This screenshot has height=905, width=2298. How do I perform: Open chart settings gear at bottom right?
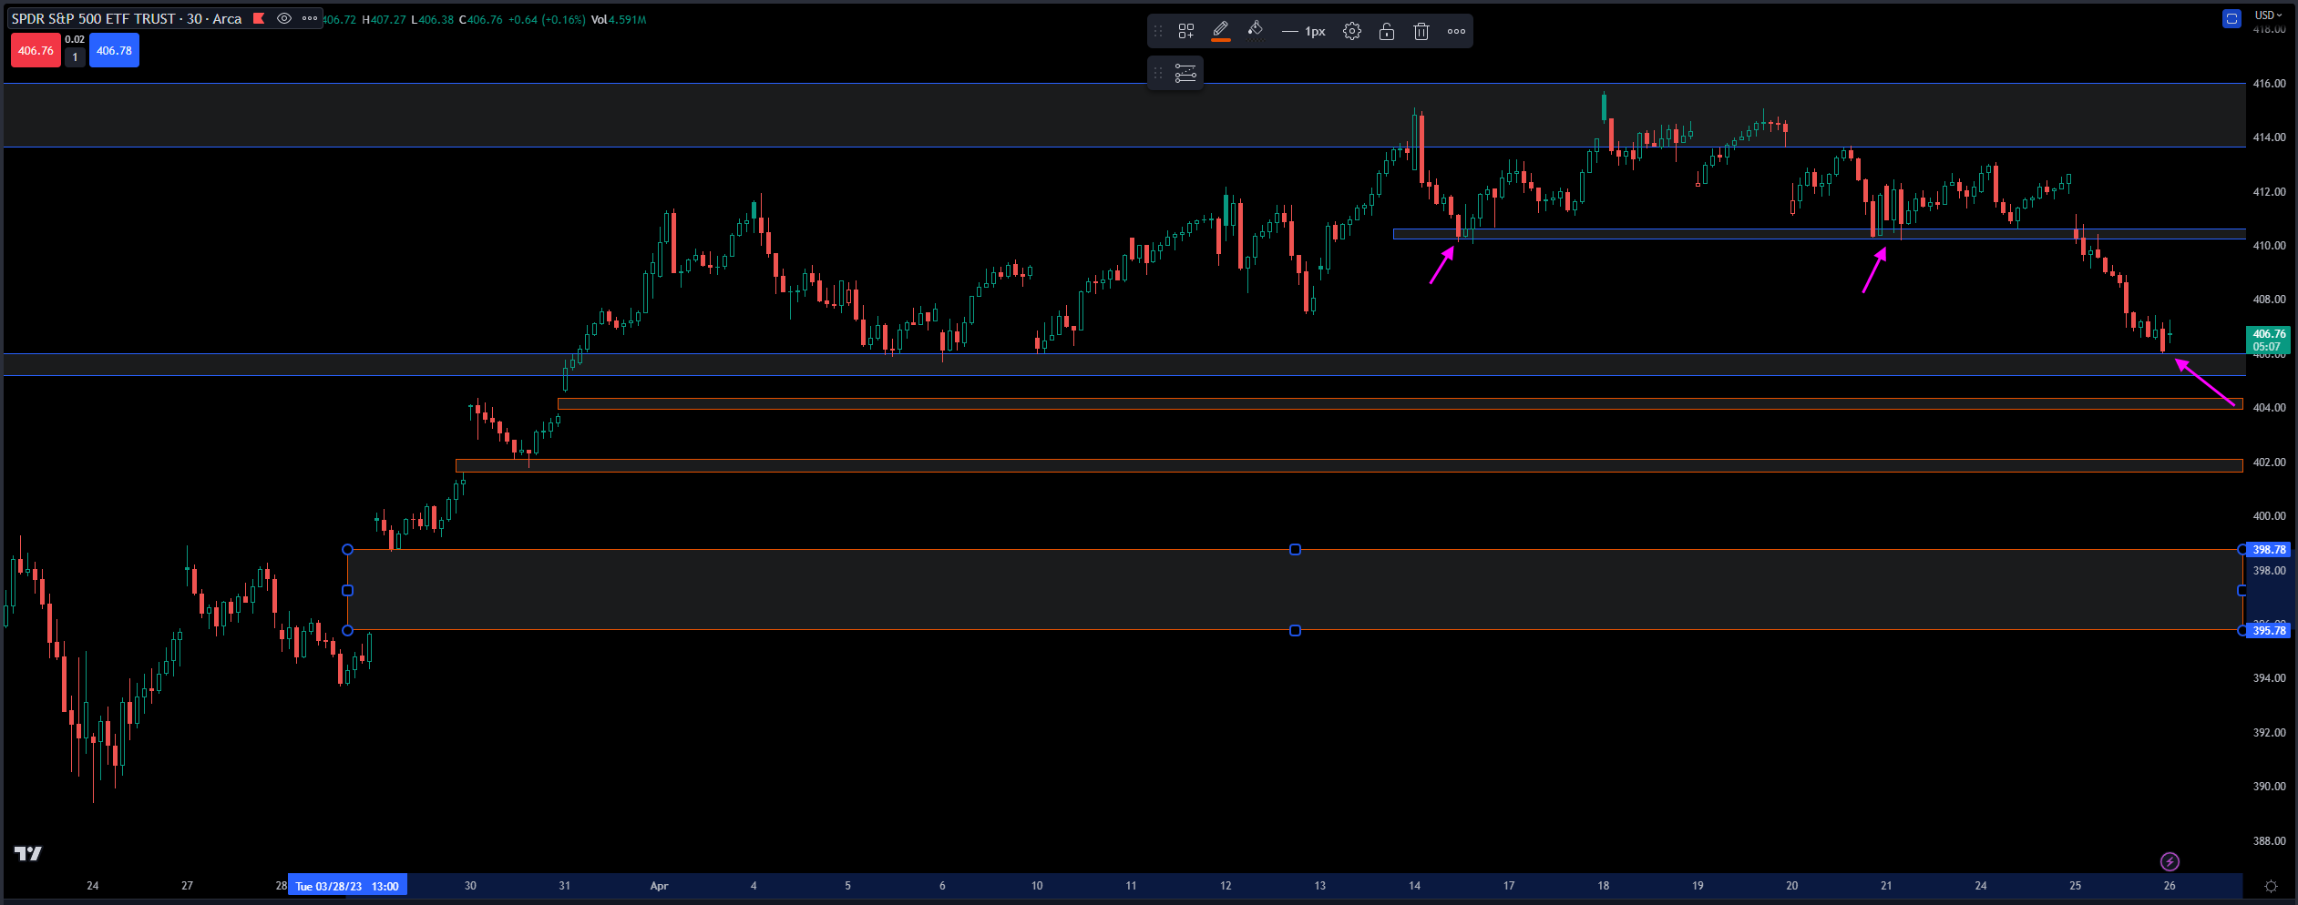point(2271,886)
